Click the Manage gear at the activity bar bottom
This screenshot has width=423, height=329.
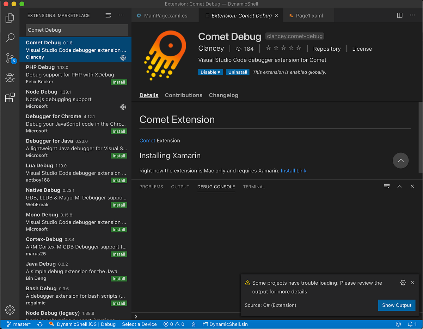click(10, 310)
